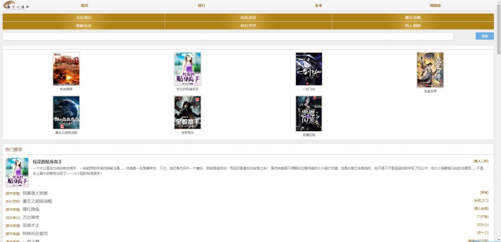
Task: Open the 铁血强国 book cover
Action: (x=66, y=69)
